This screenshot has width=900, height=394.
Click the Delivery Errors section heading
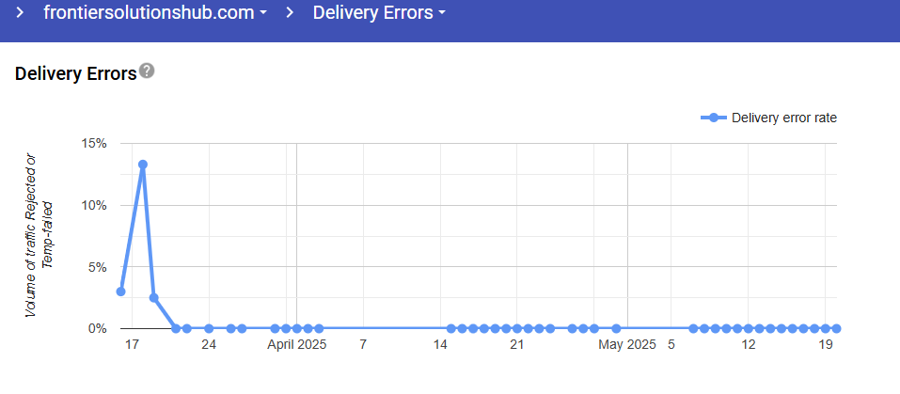tap(76, 73)
